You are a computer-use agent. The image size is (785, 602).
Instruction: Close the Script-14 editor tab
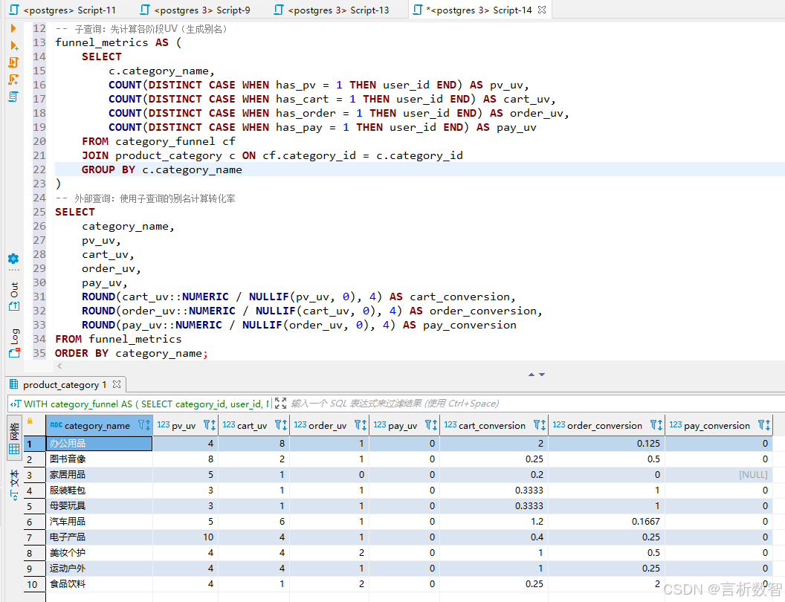coord(542,10)
